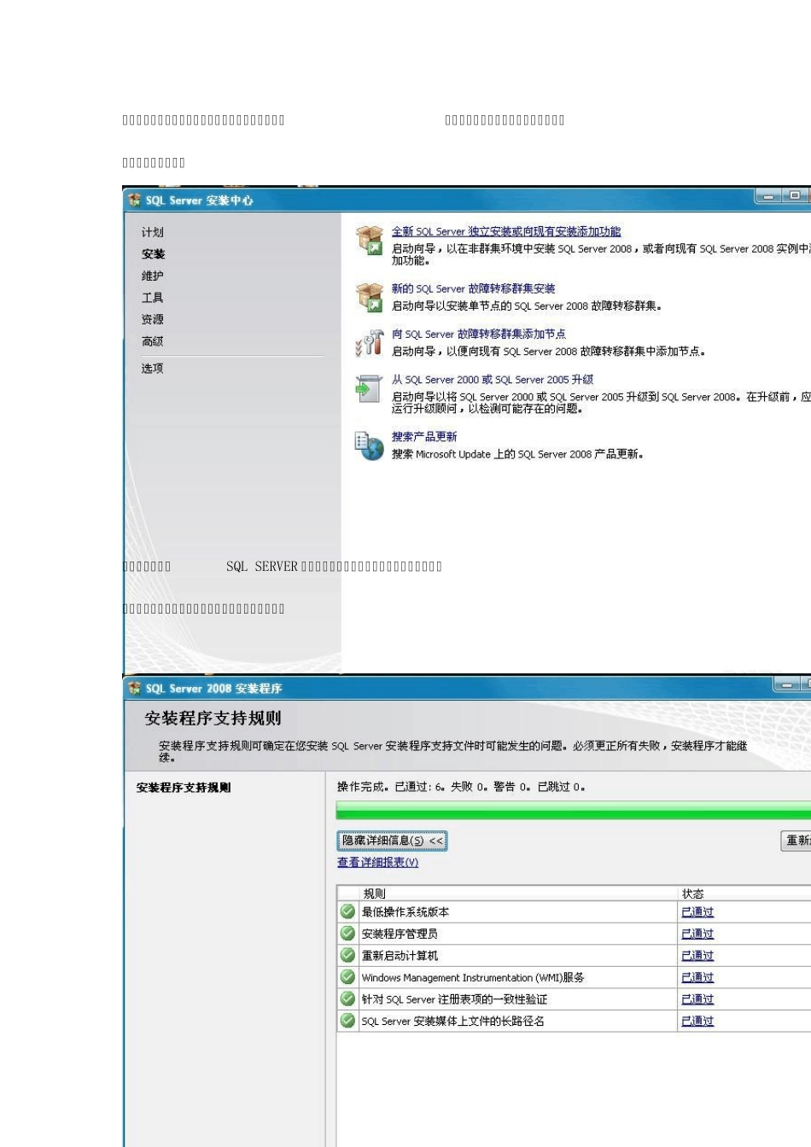Select 安装 in the installation center sidebar
This screenshot has width=811, height=1147.
pos(154,254)
